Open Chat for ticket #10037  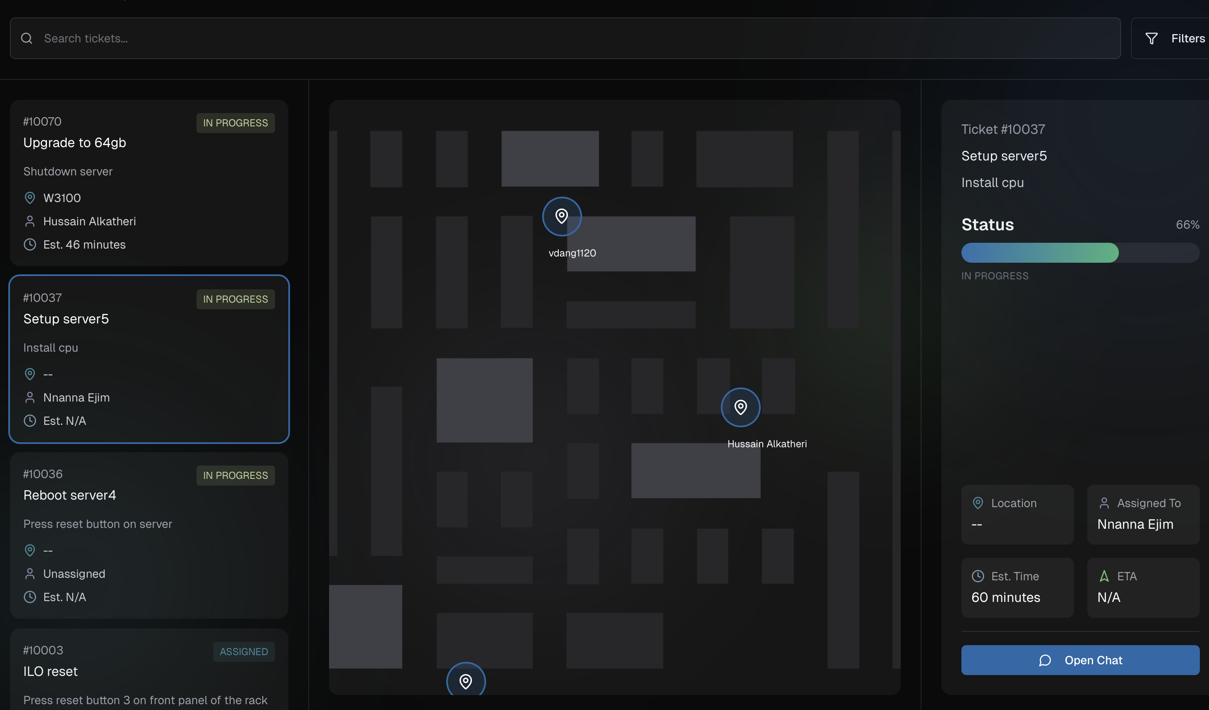tap(1080, 660)
